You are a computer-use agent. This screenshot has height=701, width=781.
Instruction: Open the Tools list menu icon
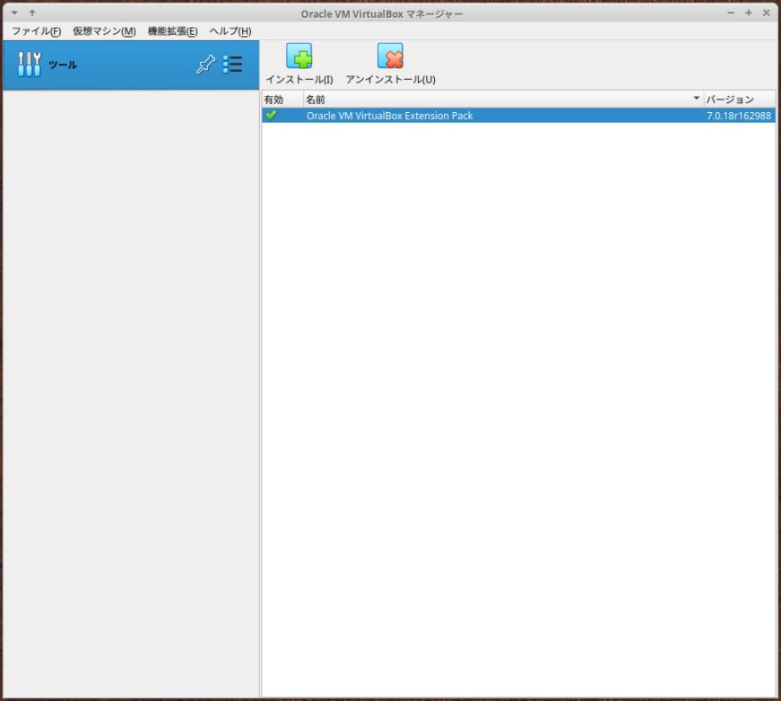pos(232,65)
